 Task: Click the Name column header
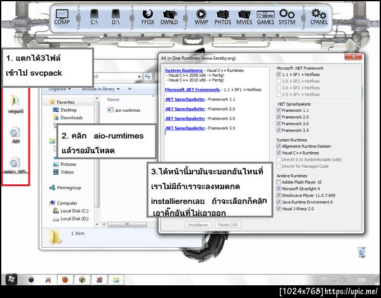coord(114,99)
